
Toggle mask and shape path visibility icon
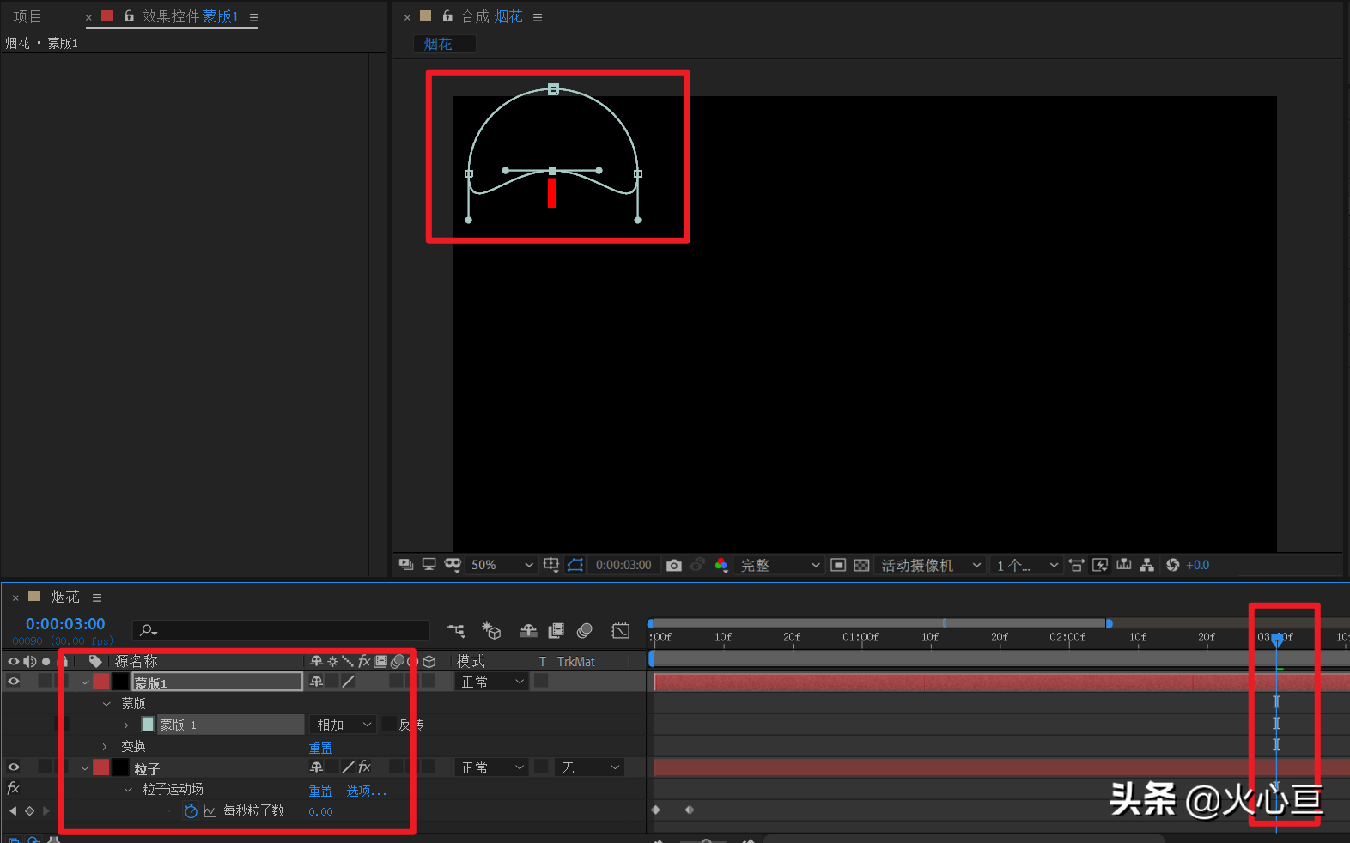coord(575,565)
